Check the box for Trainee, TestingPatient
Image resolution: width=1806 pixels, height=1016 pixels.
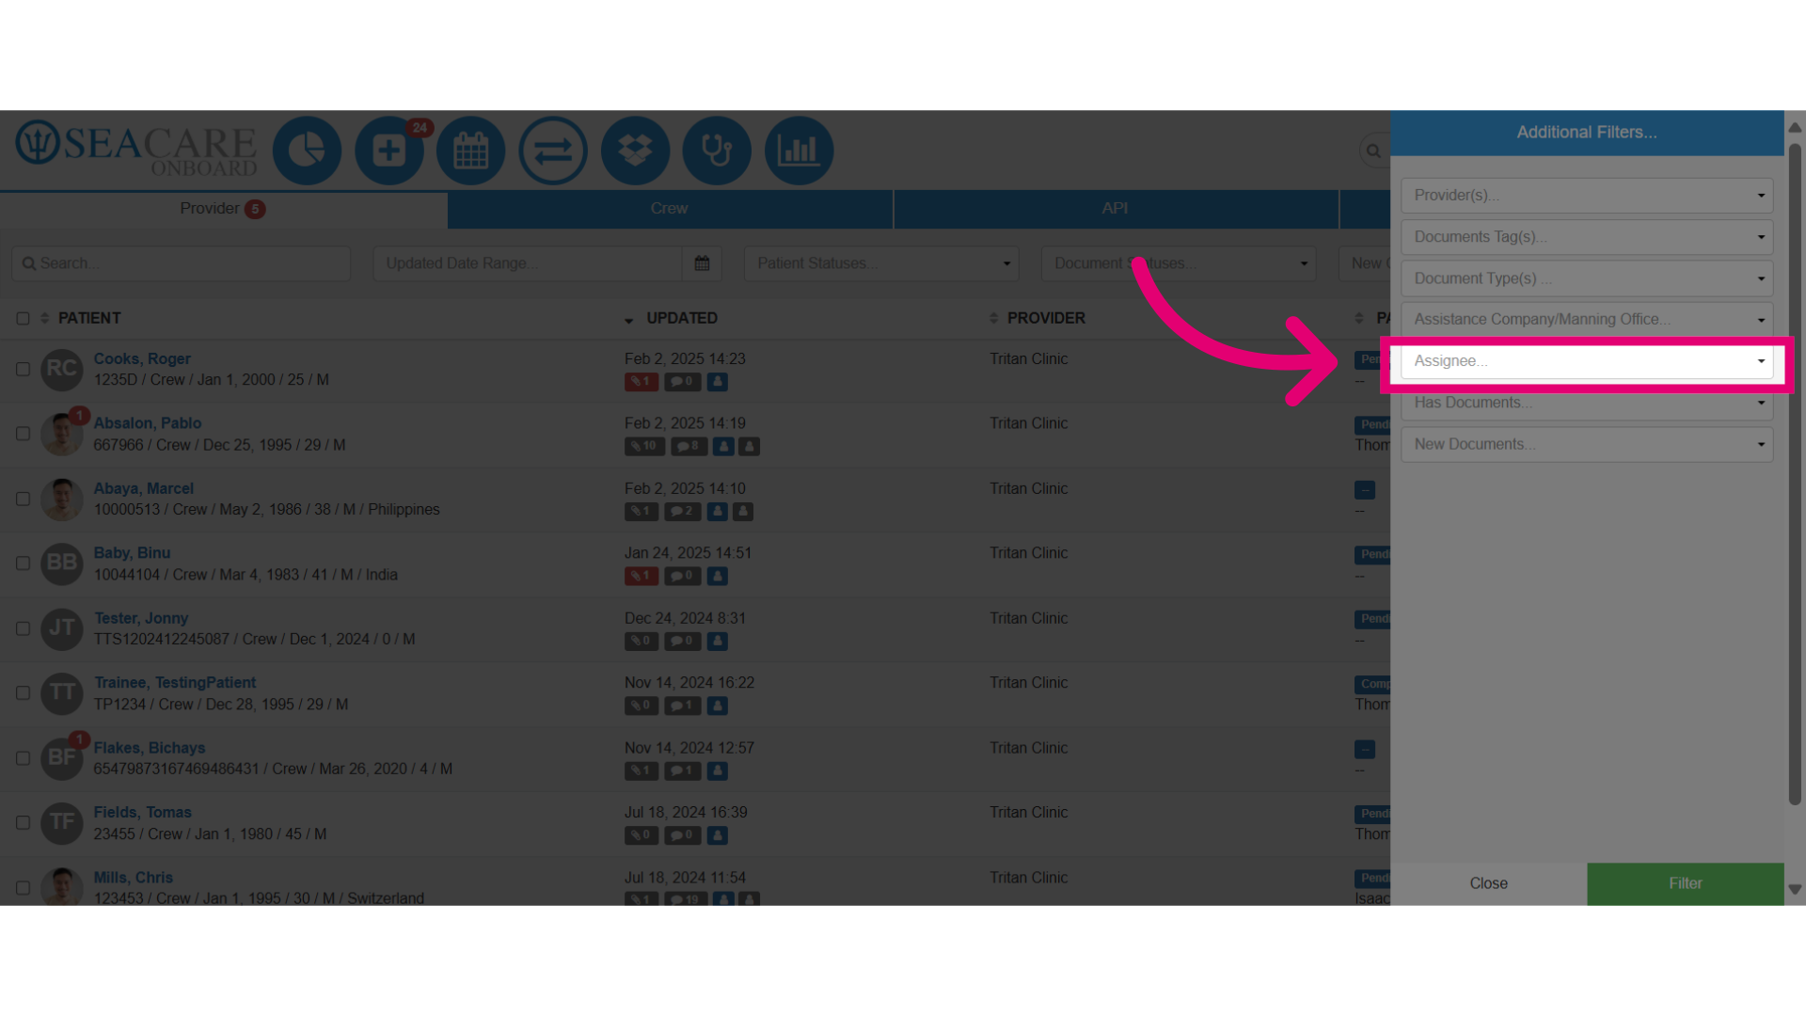click(23, 693)
